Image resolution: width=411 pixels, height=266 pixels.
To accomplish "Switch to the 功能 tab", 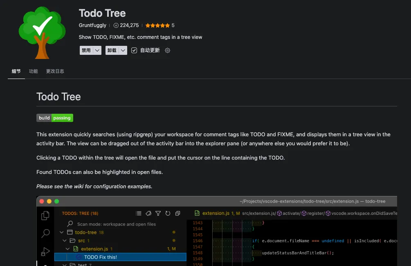I will (x=33, y=71).
